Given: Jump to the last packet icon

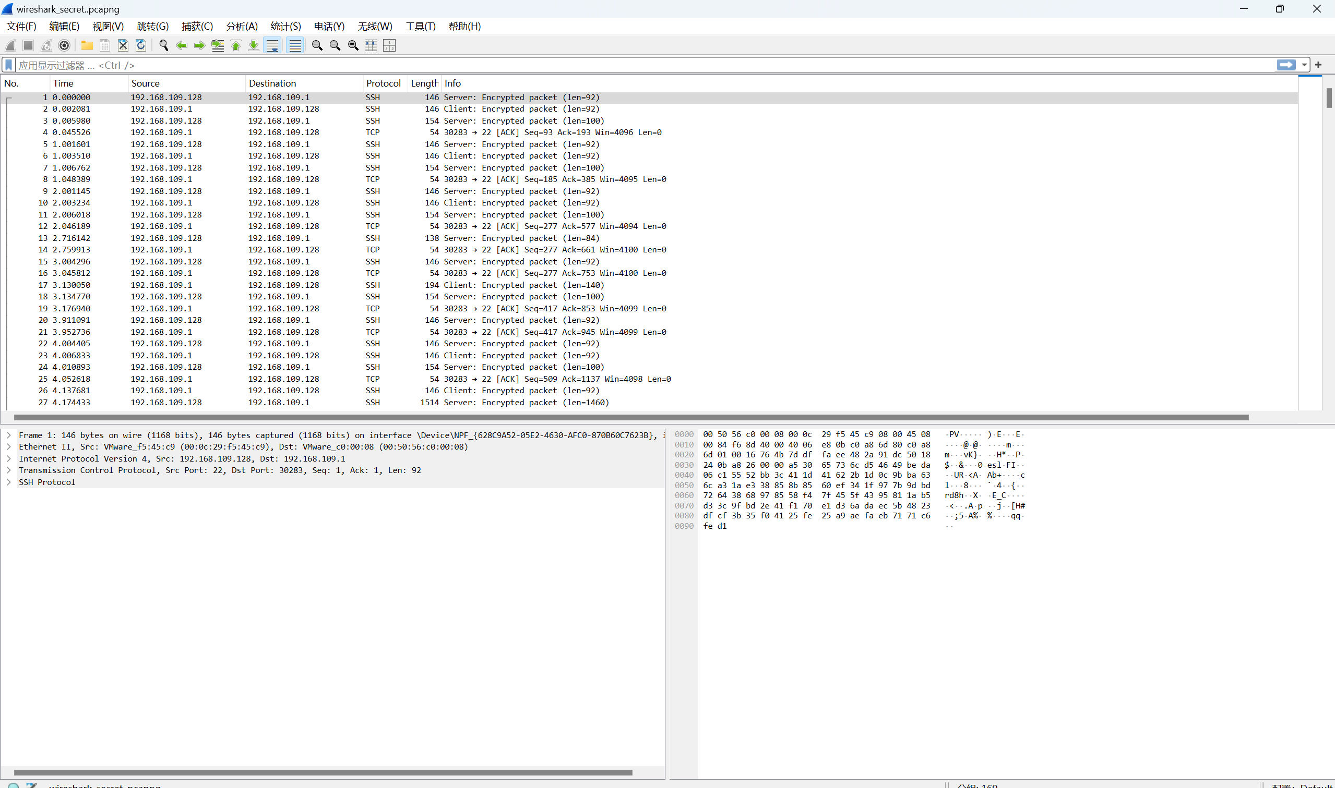Looking at the screenshot, I should click(254, 46).
